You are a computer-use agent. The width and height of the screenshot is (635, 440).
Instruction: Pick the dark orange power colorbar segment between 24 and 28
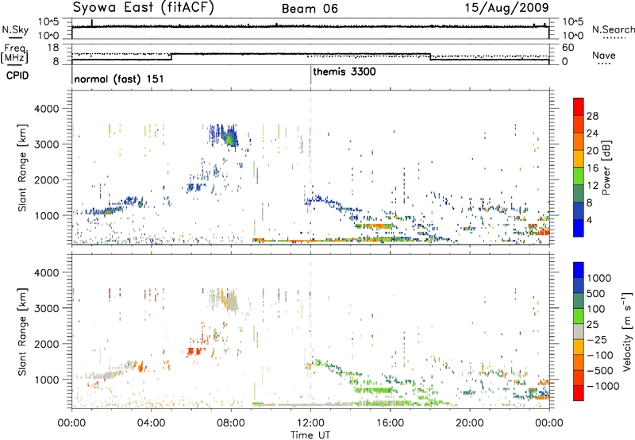click(579, 124)
